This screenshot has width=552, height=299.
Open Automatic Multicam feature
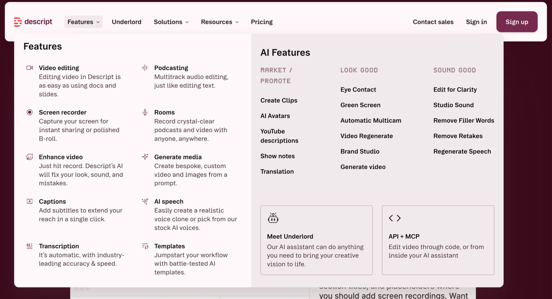pos(371,121)
